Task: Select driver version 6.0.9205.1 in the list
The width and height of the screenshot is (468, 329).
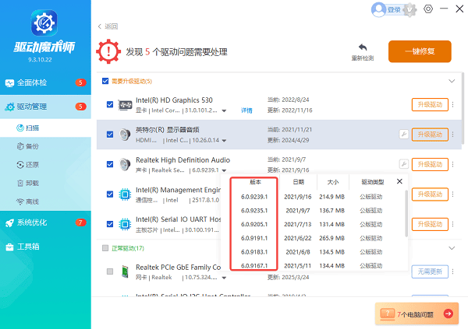Action: [254, 223]
